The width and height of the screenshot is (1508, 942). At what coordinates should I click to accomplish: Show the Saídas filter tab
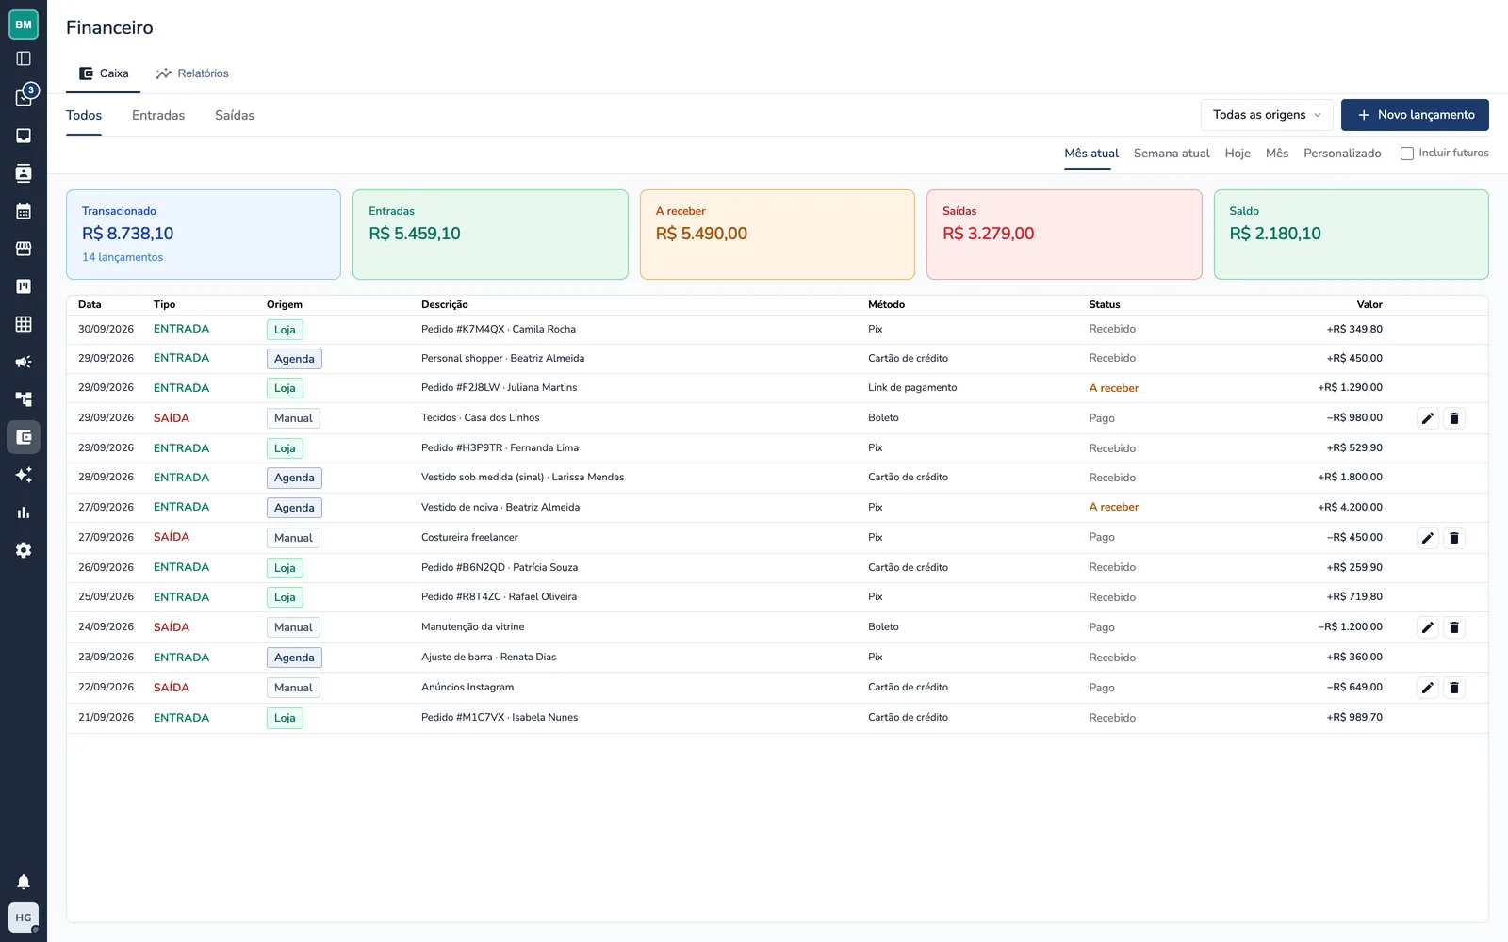235,115
